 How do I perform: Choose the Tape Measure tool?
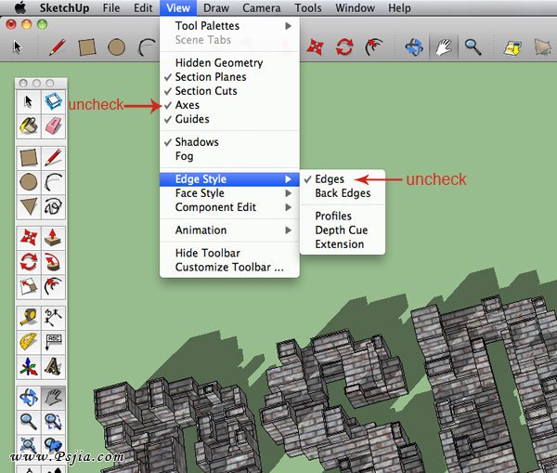tap(29, 318)
